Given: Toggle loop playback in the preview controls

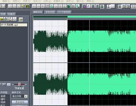Looking at the screenshot, I should (x=9, y=85).
